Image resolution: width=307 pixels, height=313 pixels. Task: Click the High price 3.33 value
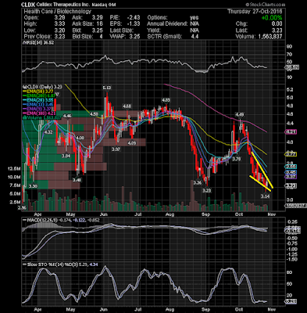(x=59, y=24)
